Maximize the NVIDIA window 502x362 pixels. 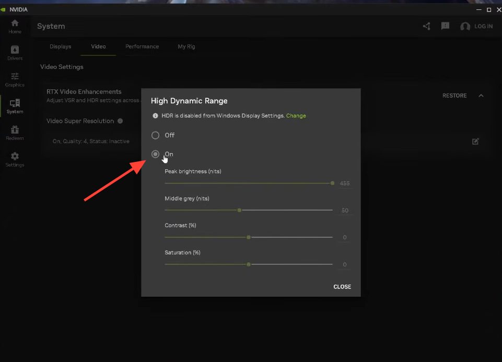pyautogui.click(x=489, y=9)
